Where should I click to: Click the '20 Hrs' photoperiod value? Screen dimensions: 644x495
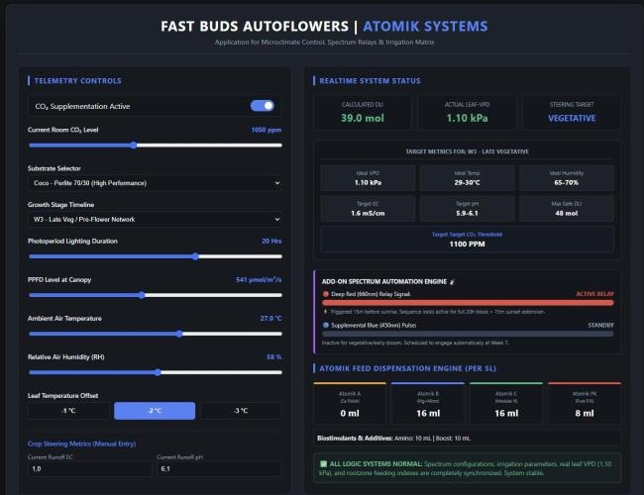(x=271, y=241)
